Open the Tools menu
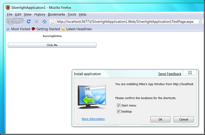Image resolution: width=205 pixels, height=135 pixels. click(x=72, y=14)
